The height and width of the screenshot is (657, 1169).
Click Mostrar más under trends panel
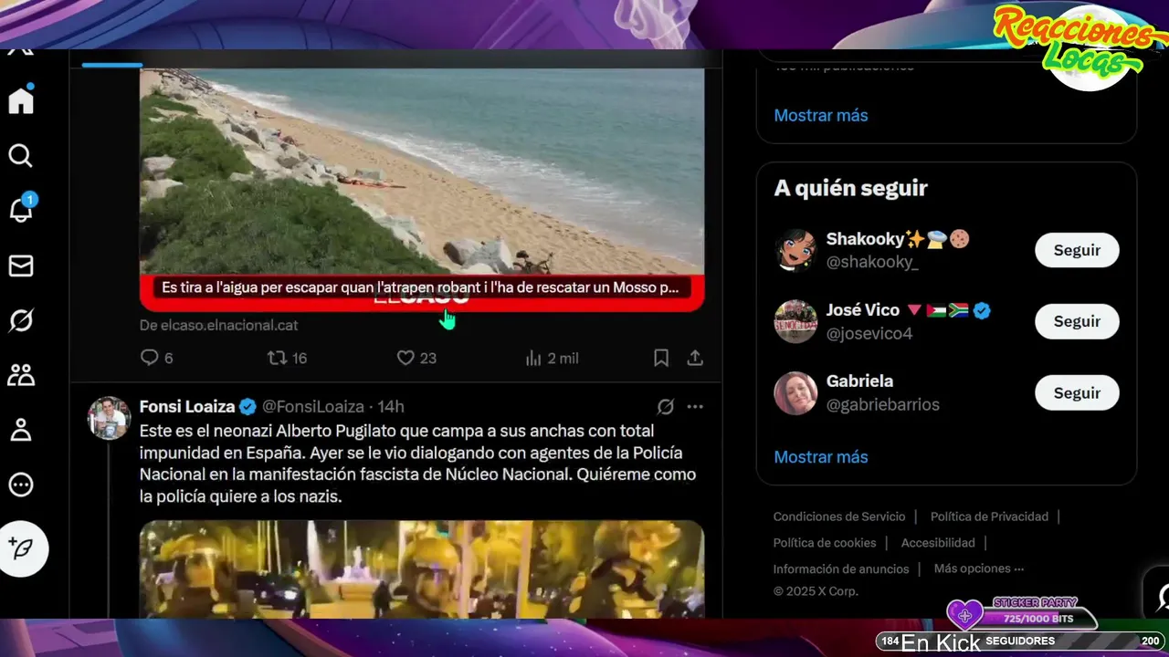tap(821, 115)
